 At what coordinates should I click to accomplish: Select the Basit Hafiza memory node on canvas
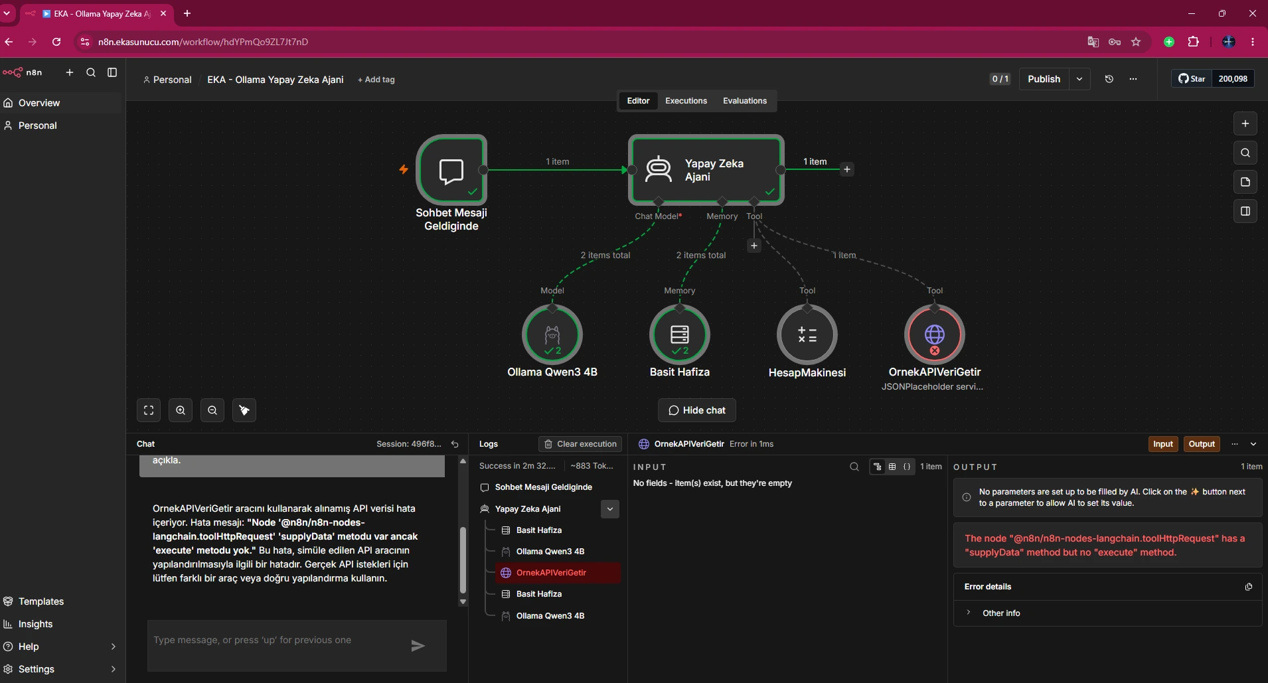pos(680,335)
